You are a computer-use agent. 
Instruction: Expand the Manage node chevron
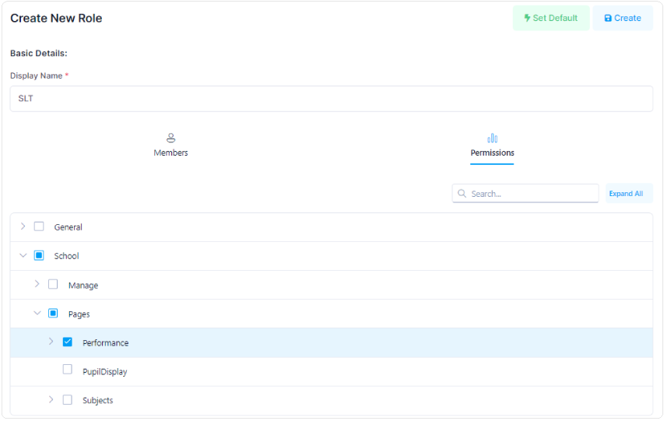37,285
